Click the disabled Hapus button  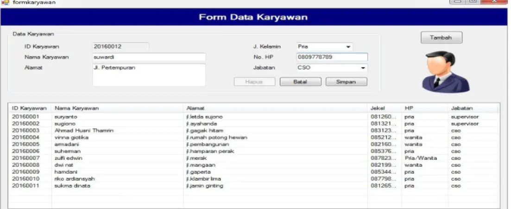[254, 82]
